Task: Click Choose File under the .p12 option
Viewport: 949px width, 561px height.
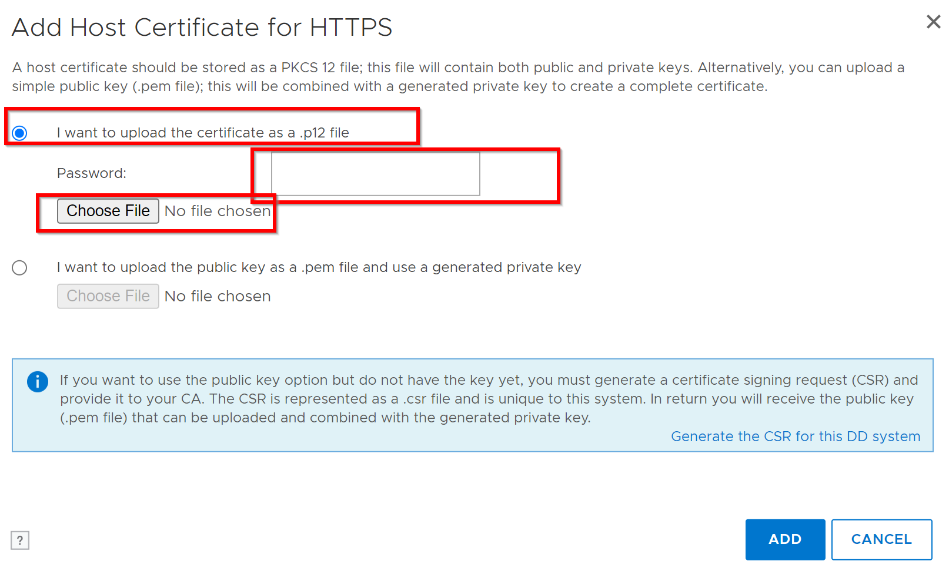Action: pos(108,210)
